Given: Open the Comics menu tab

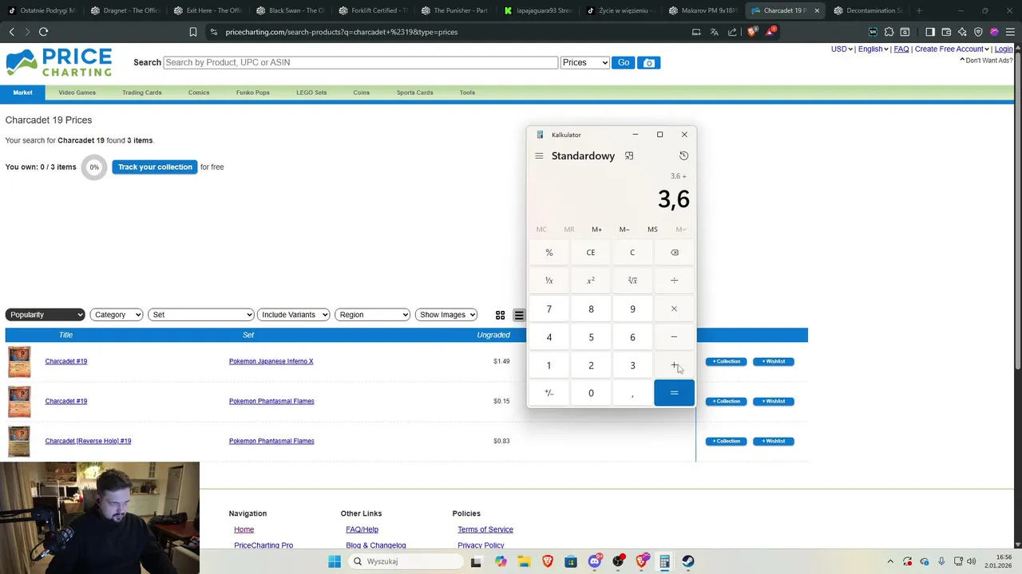Looking at the screenshot, I should (x=199, y=92).
